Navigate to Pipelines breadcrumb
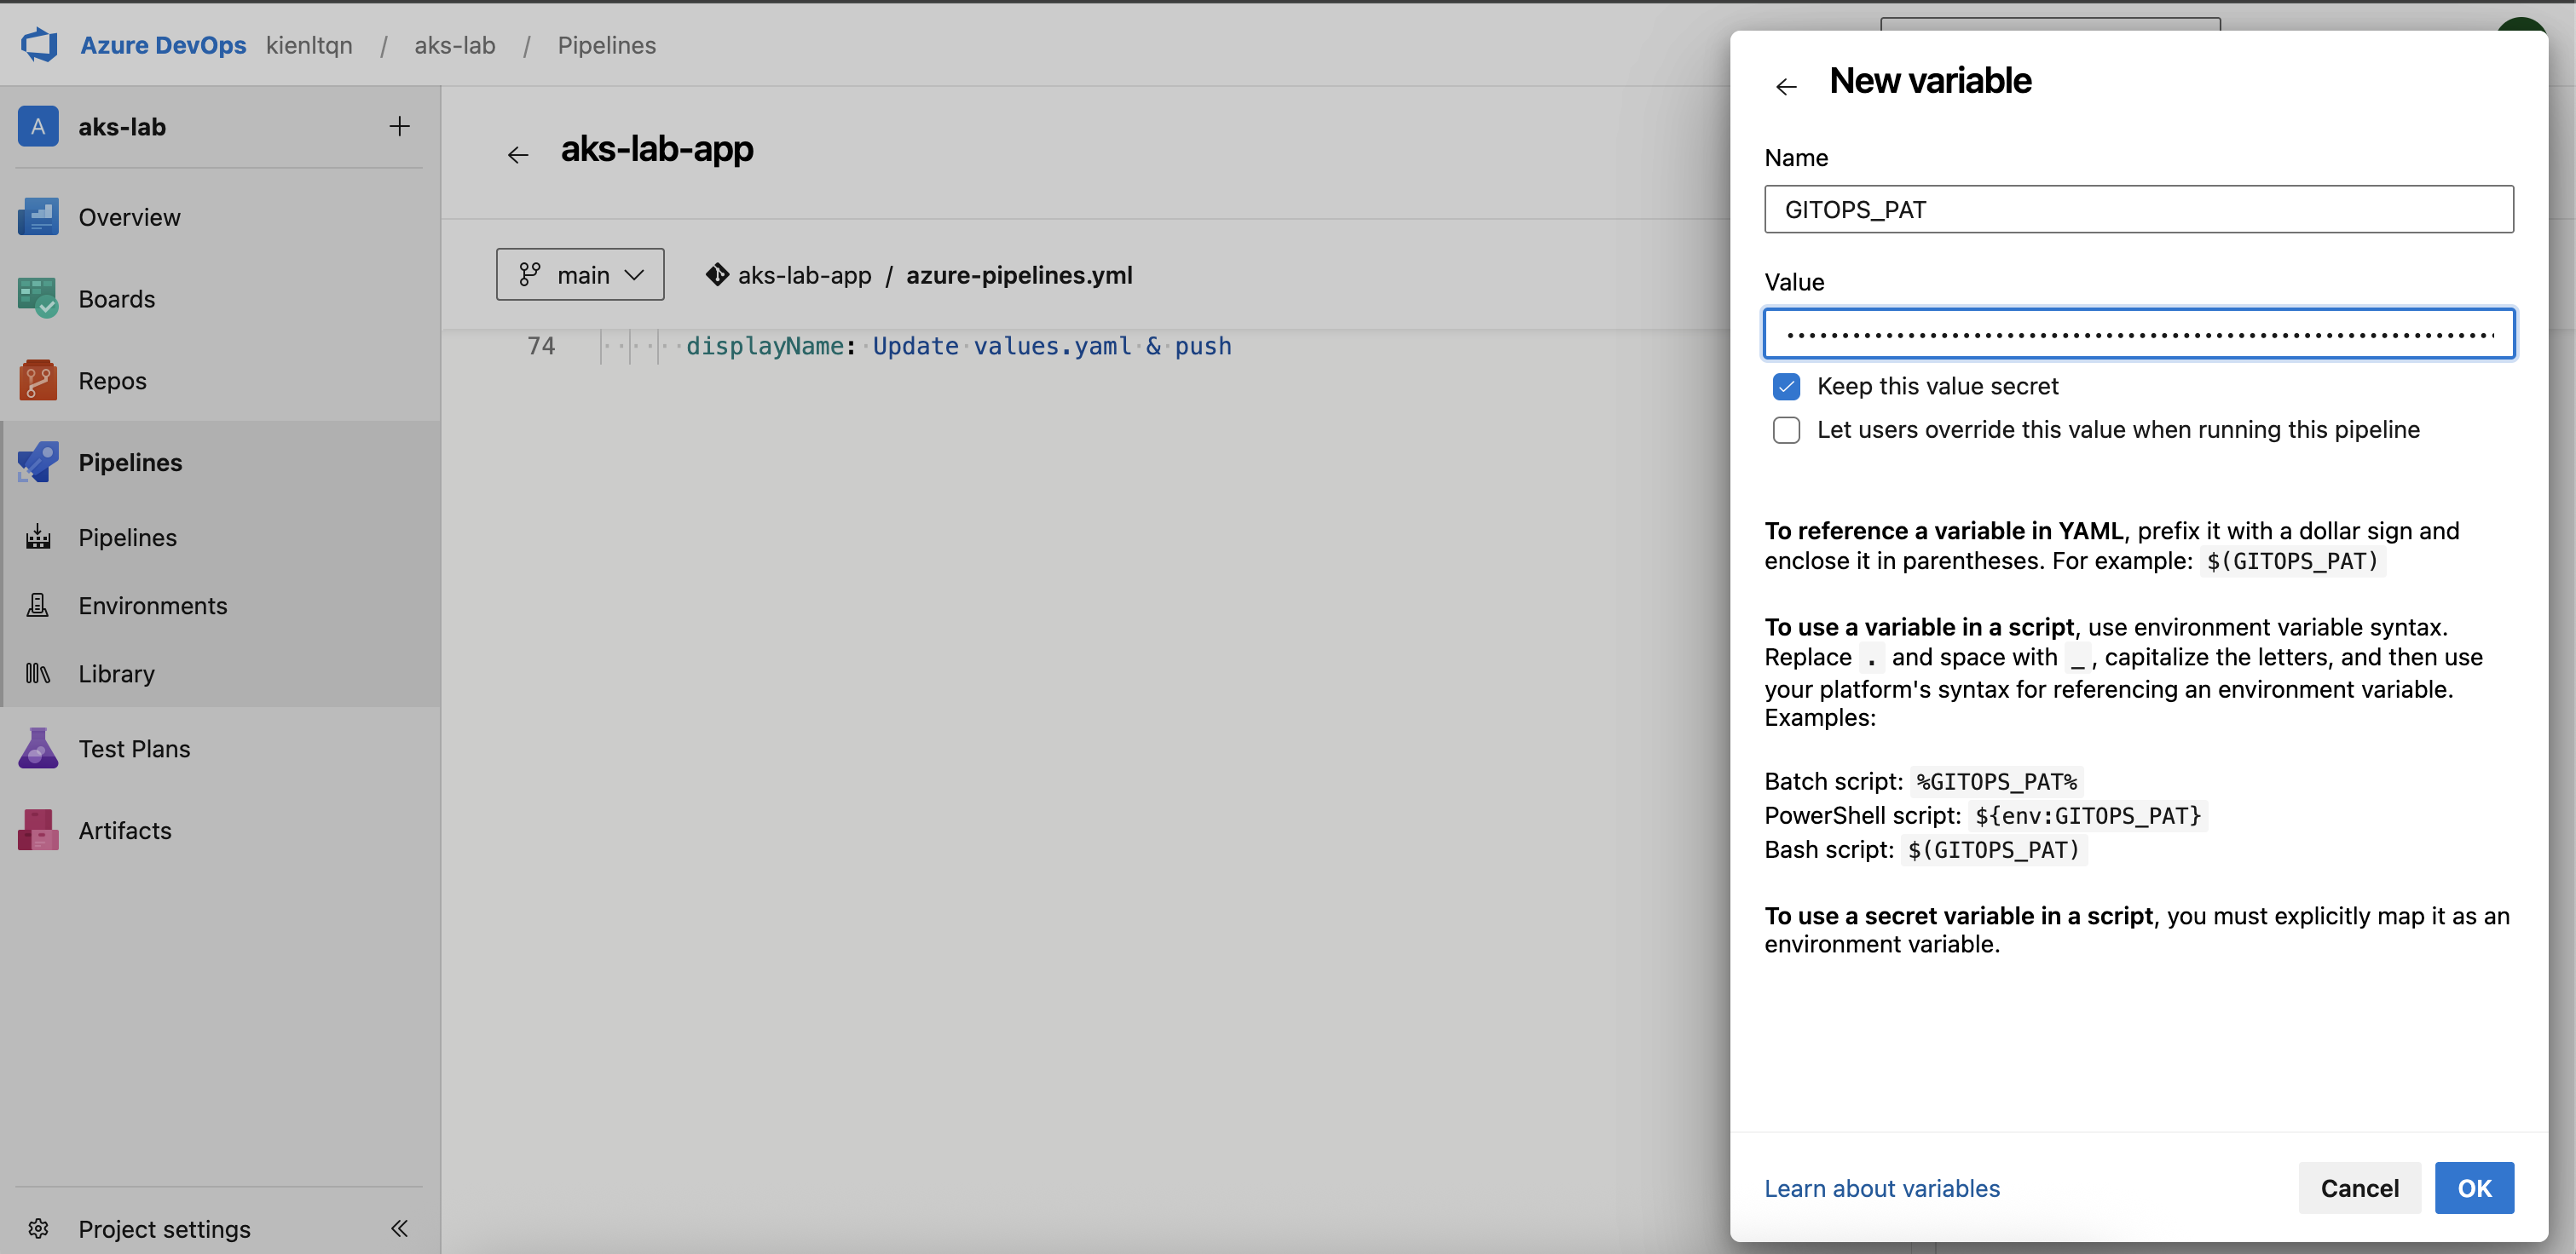The width and height of the screenshot is (2576, 1254). tap(607, 45)
